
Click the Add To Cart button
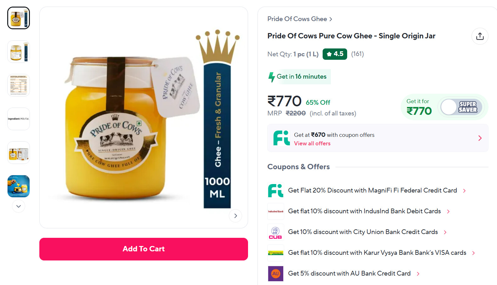144,249
